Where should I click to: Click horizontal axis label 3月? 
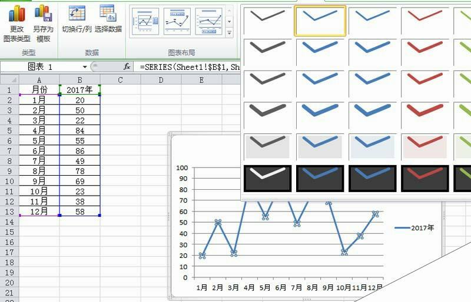tap(233, 287)
